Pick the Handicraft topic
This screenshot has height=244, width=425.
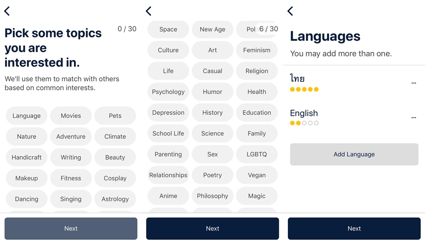27,157
